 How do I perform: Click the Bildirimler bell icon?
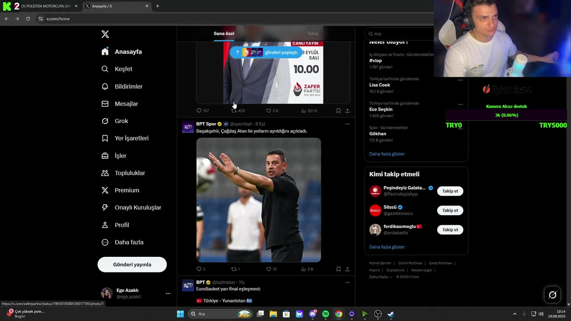coord(105,86)
